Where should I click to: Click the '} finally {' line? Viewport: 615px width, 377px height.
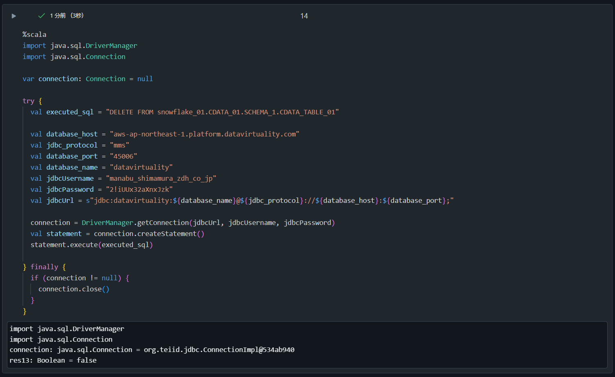44,267
